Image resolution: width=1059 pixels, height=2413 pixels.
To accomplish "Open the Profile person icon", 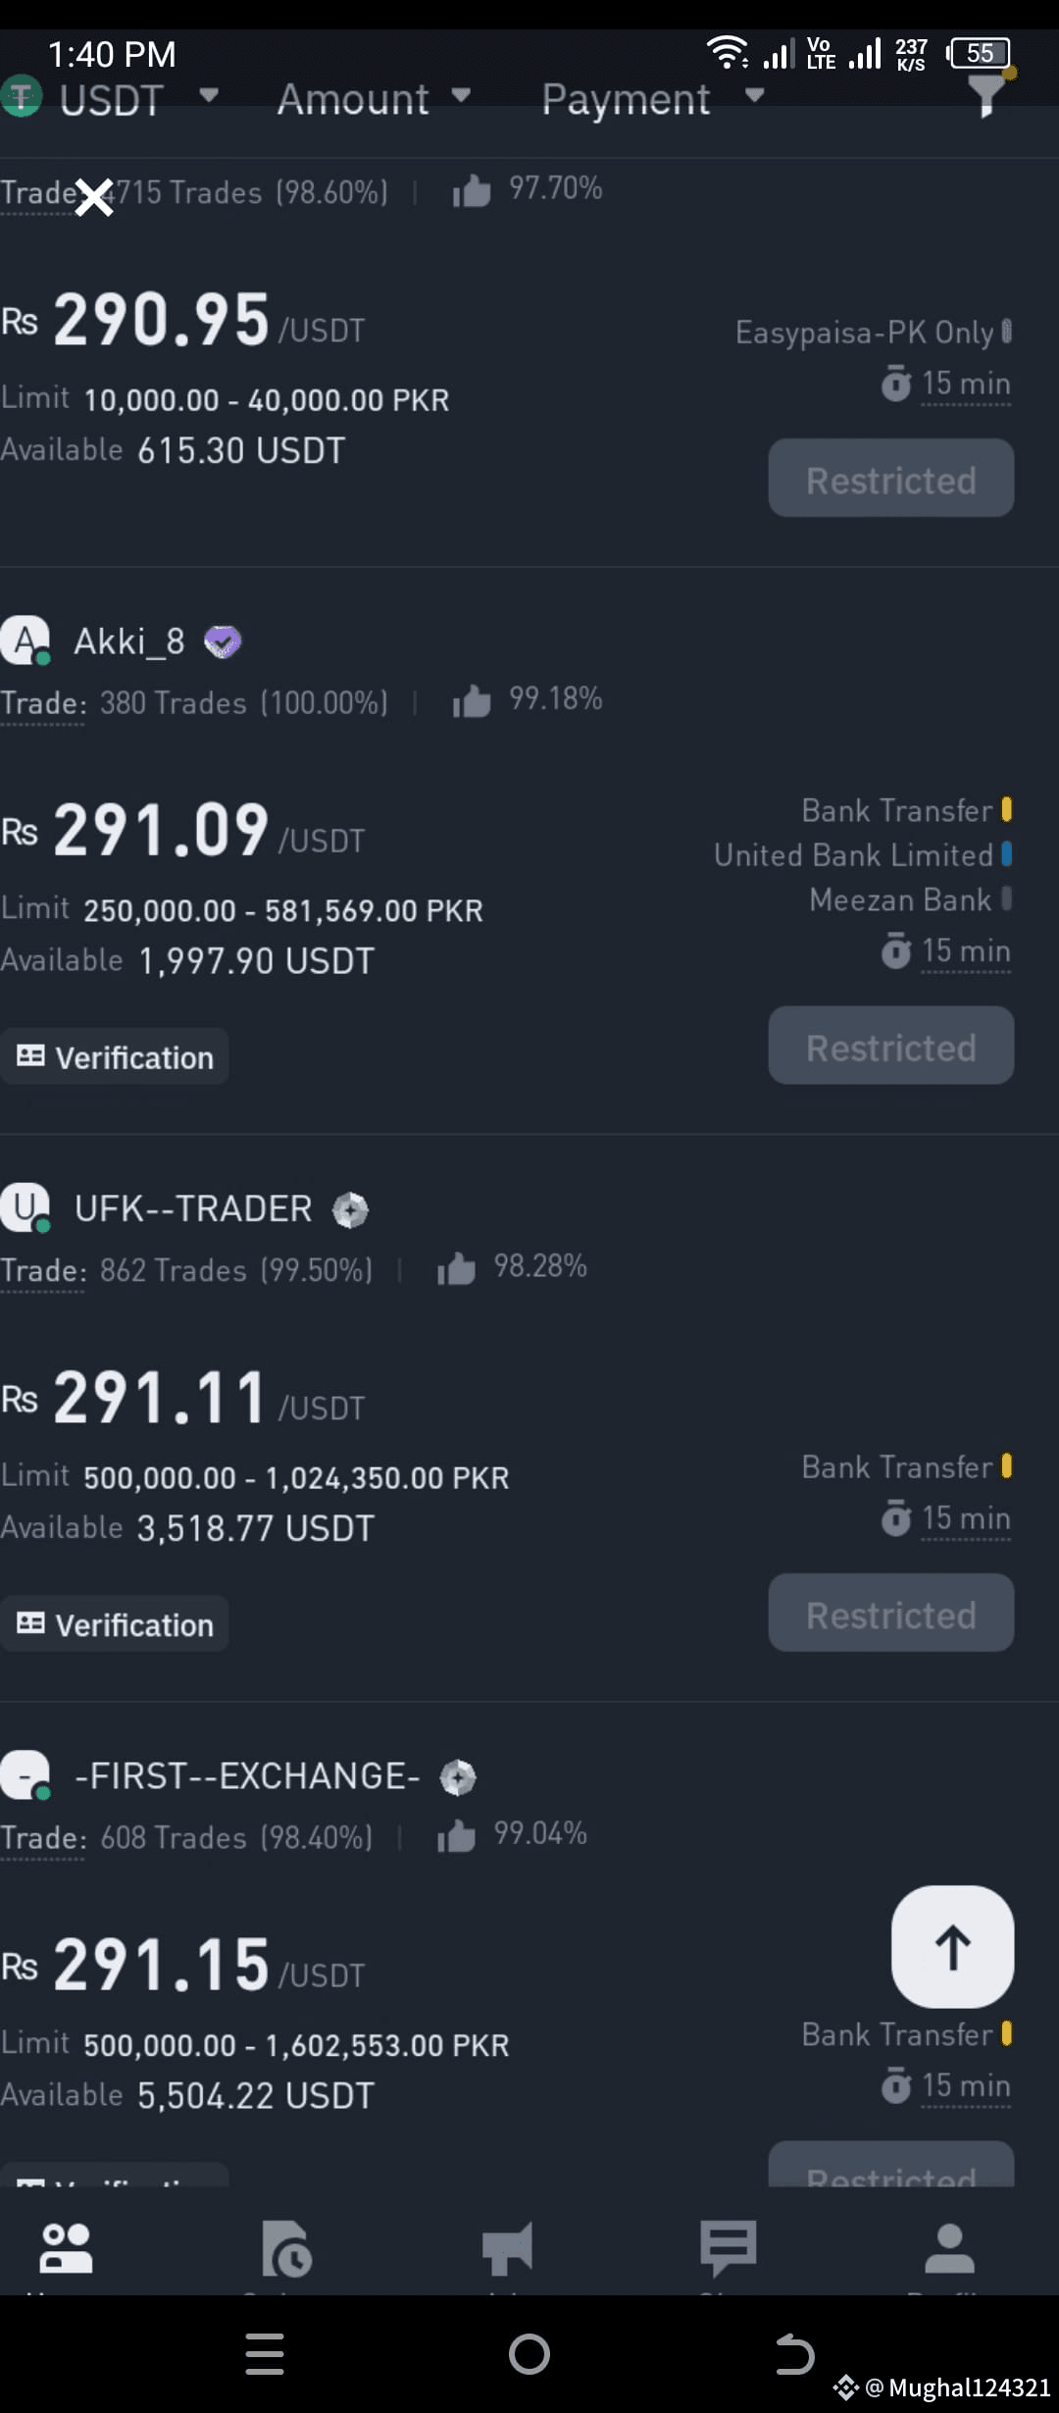I will 949,2248.
